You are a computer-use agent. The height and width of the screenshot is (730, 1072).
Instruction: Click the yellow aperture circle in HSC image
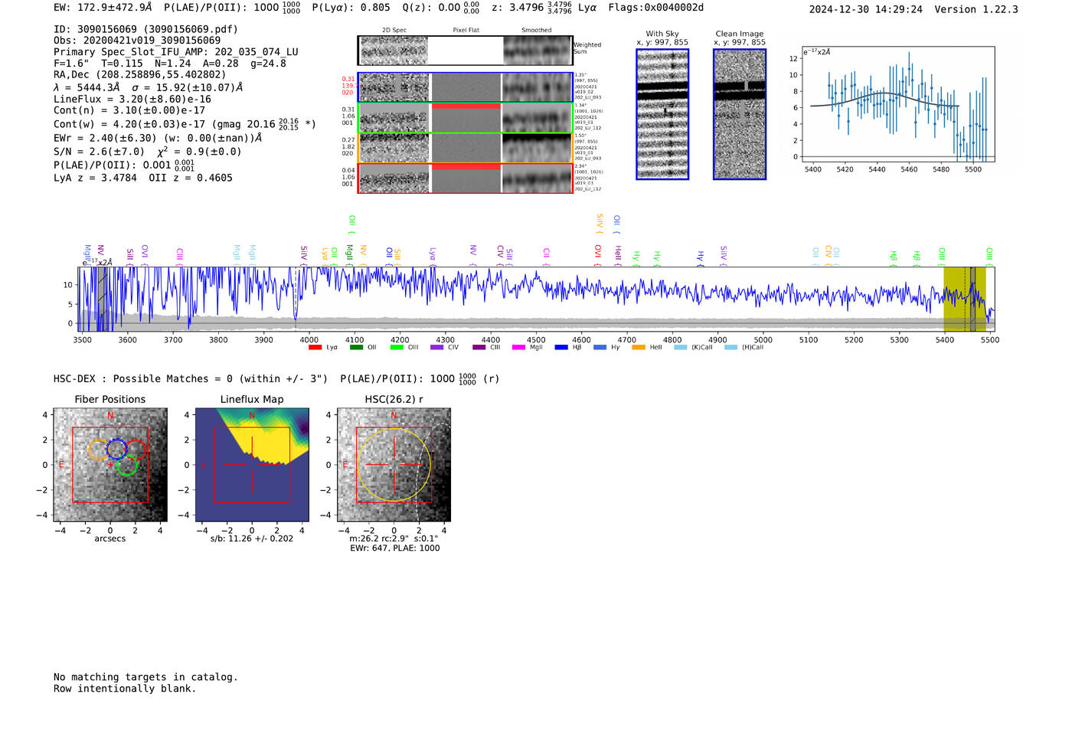pyautogui.click(x=394, y=465)
